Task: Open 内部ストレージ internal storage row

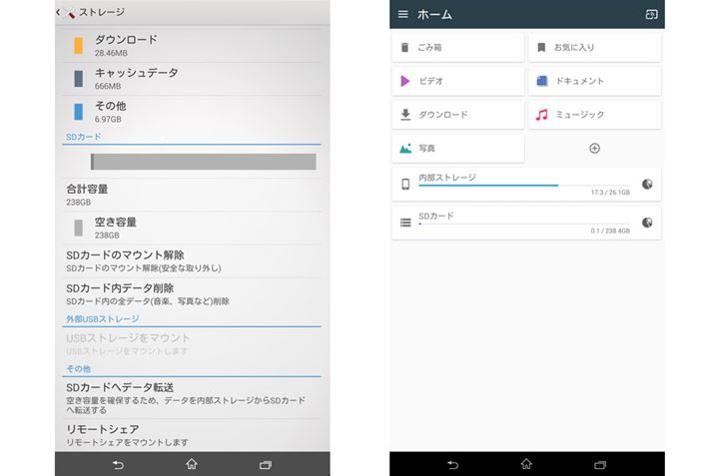Action: tap(526, 185)
